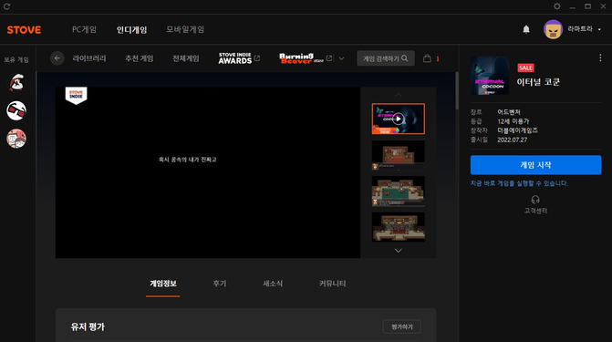Select the 후기 tab

pyautogui.click(x=220, y=284)
